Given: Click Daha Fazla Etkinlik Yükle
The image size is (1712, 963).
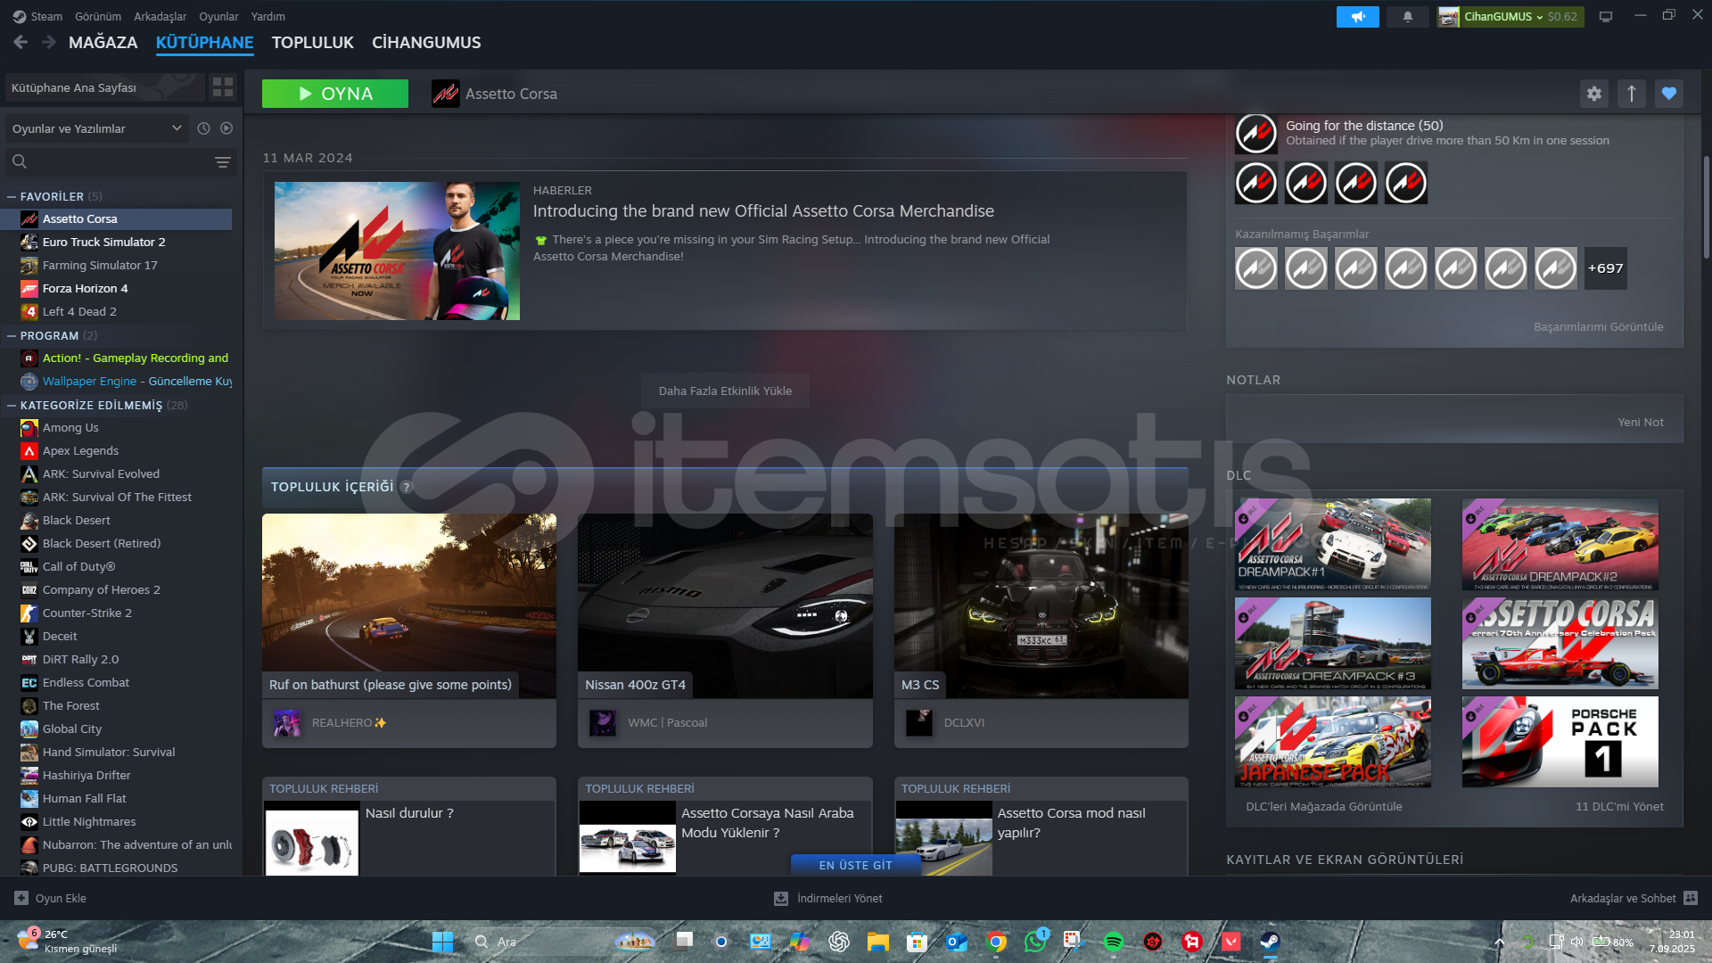Looking at the screenshot, I should (x=725, y=391).
